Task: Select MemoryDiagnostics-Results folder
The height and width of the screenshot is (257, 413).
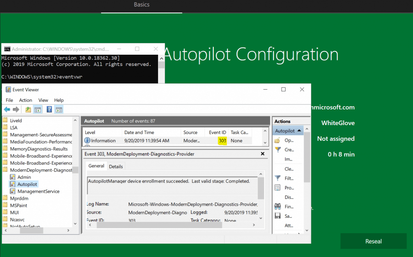Action: (39, 149)
